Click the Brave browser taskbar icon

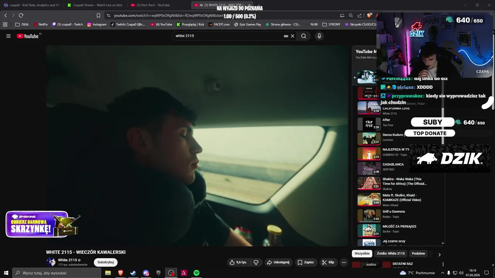[121, 273]
